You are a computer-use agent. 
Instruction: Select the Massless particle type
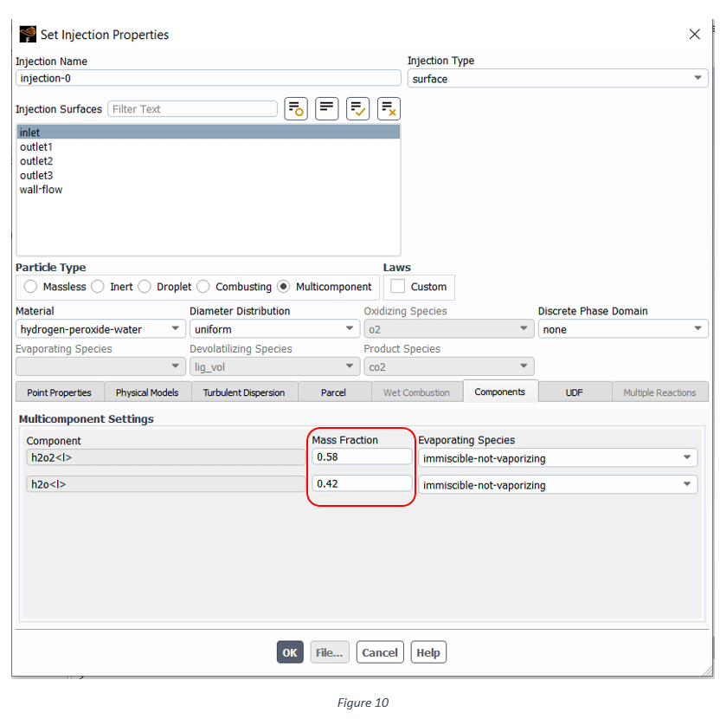[31, 287]
